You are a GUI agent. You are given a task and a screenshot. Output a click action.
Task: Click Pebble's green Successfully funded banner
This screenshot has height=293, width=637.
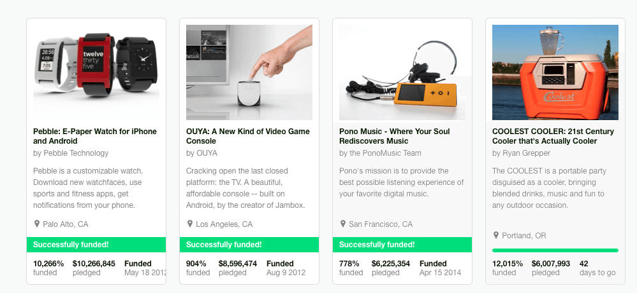96,245
